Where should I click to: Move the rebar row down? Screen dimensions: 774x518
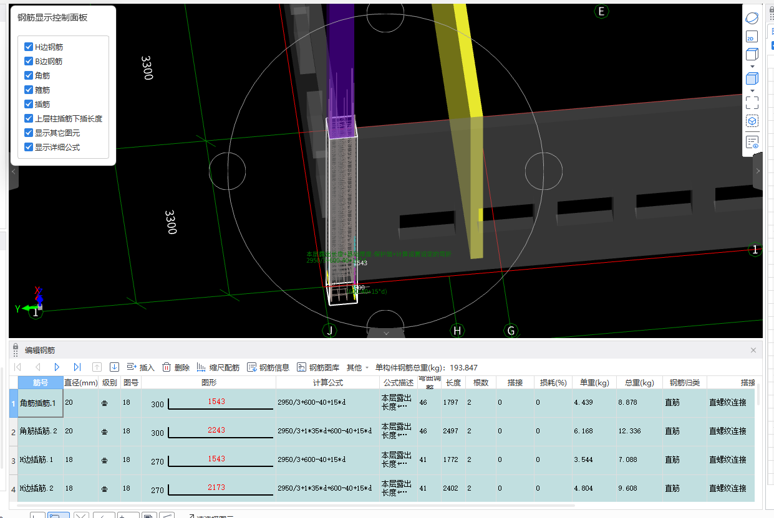114,367
